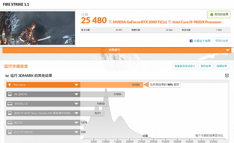Click the 运行详细信息 heading

point(16,66)
